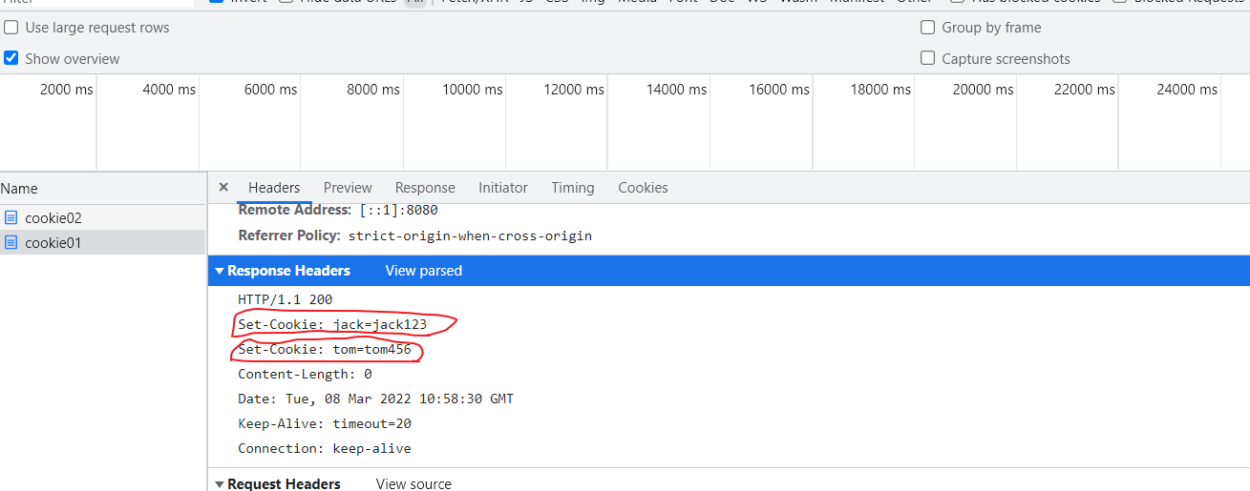Switch to the Preview tab
The image size is (1250, 491).
(348, 188)
